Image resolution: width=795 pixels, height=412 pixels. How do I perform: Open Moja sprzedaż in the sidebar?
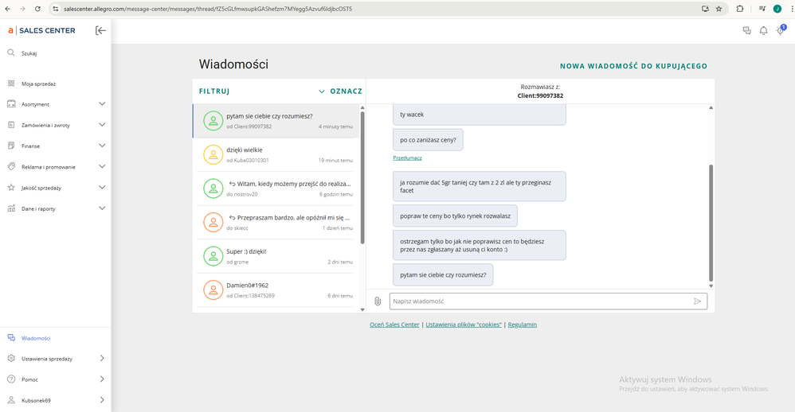38,84
